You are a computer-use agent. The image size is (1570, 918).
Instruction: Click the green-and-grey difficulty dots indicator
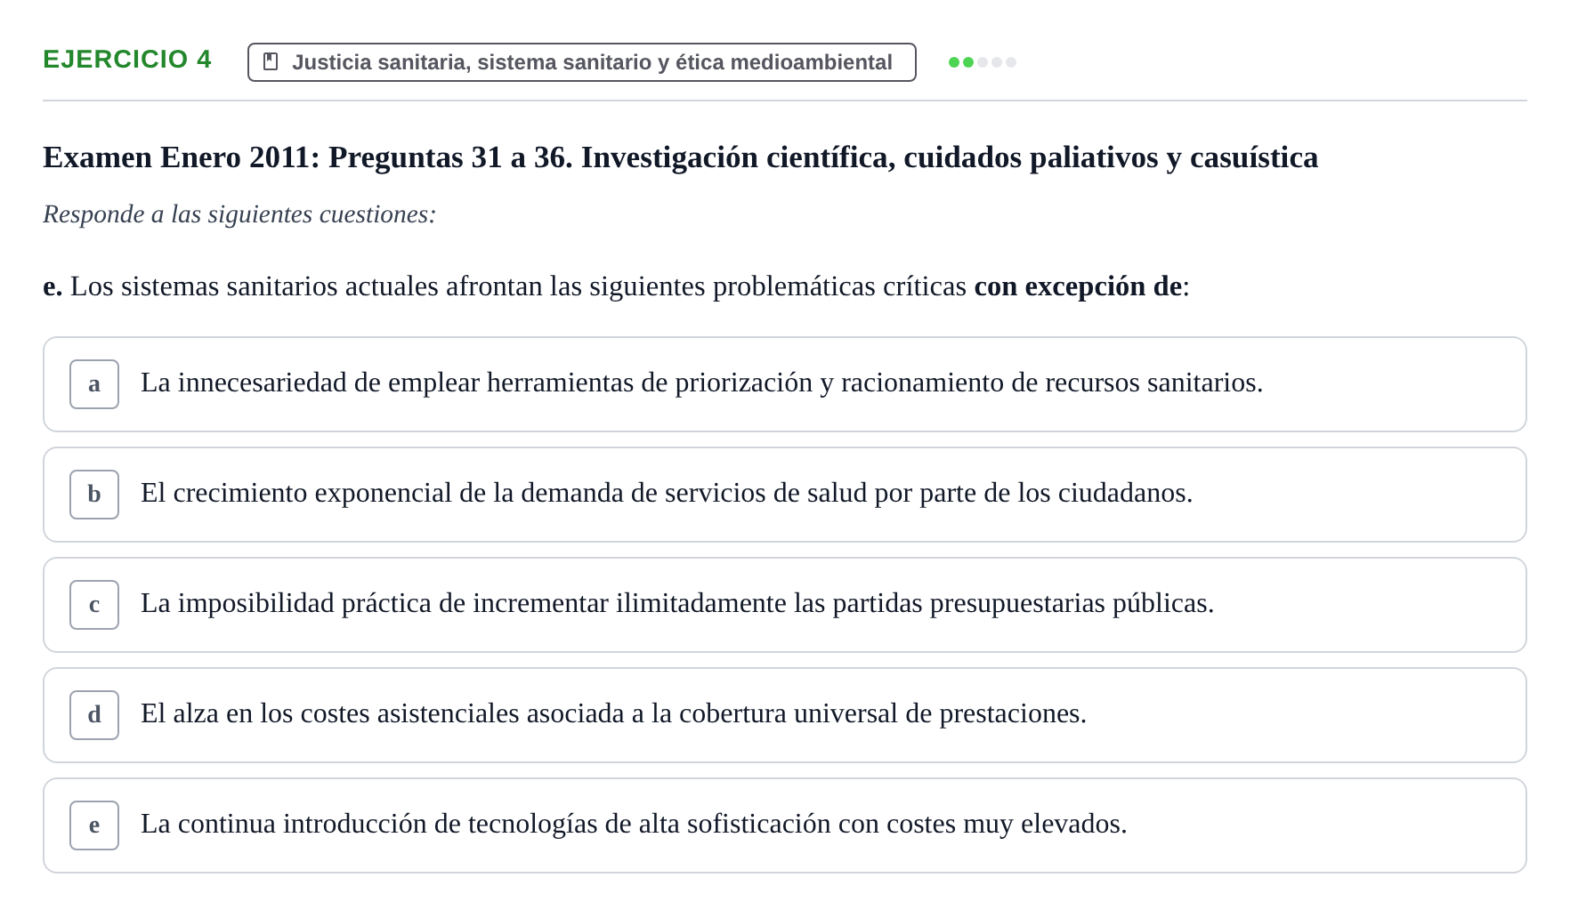click(983, 62)
